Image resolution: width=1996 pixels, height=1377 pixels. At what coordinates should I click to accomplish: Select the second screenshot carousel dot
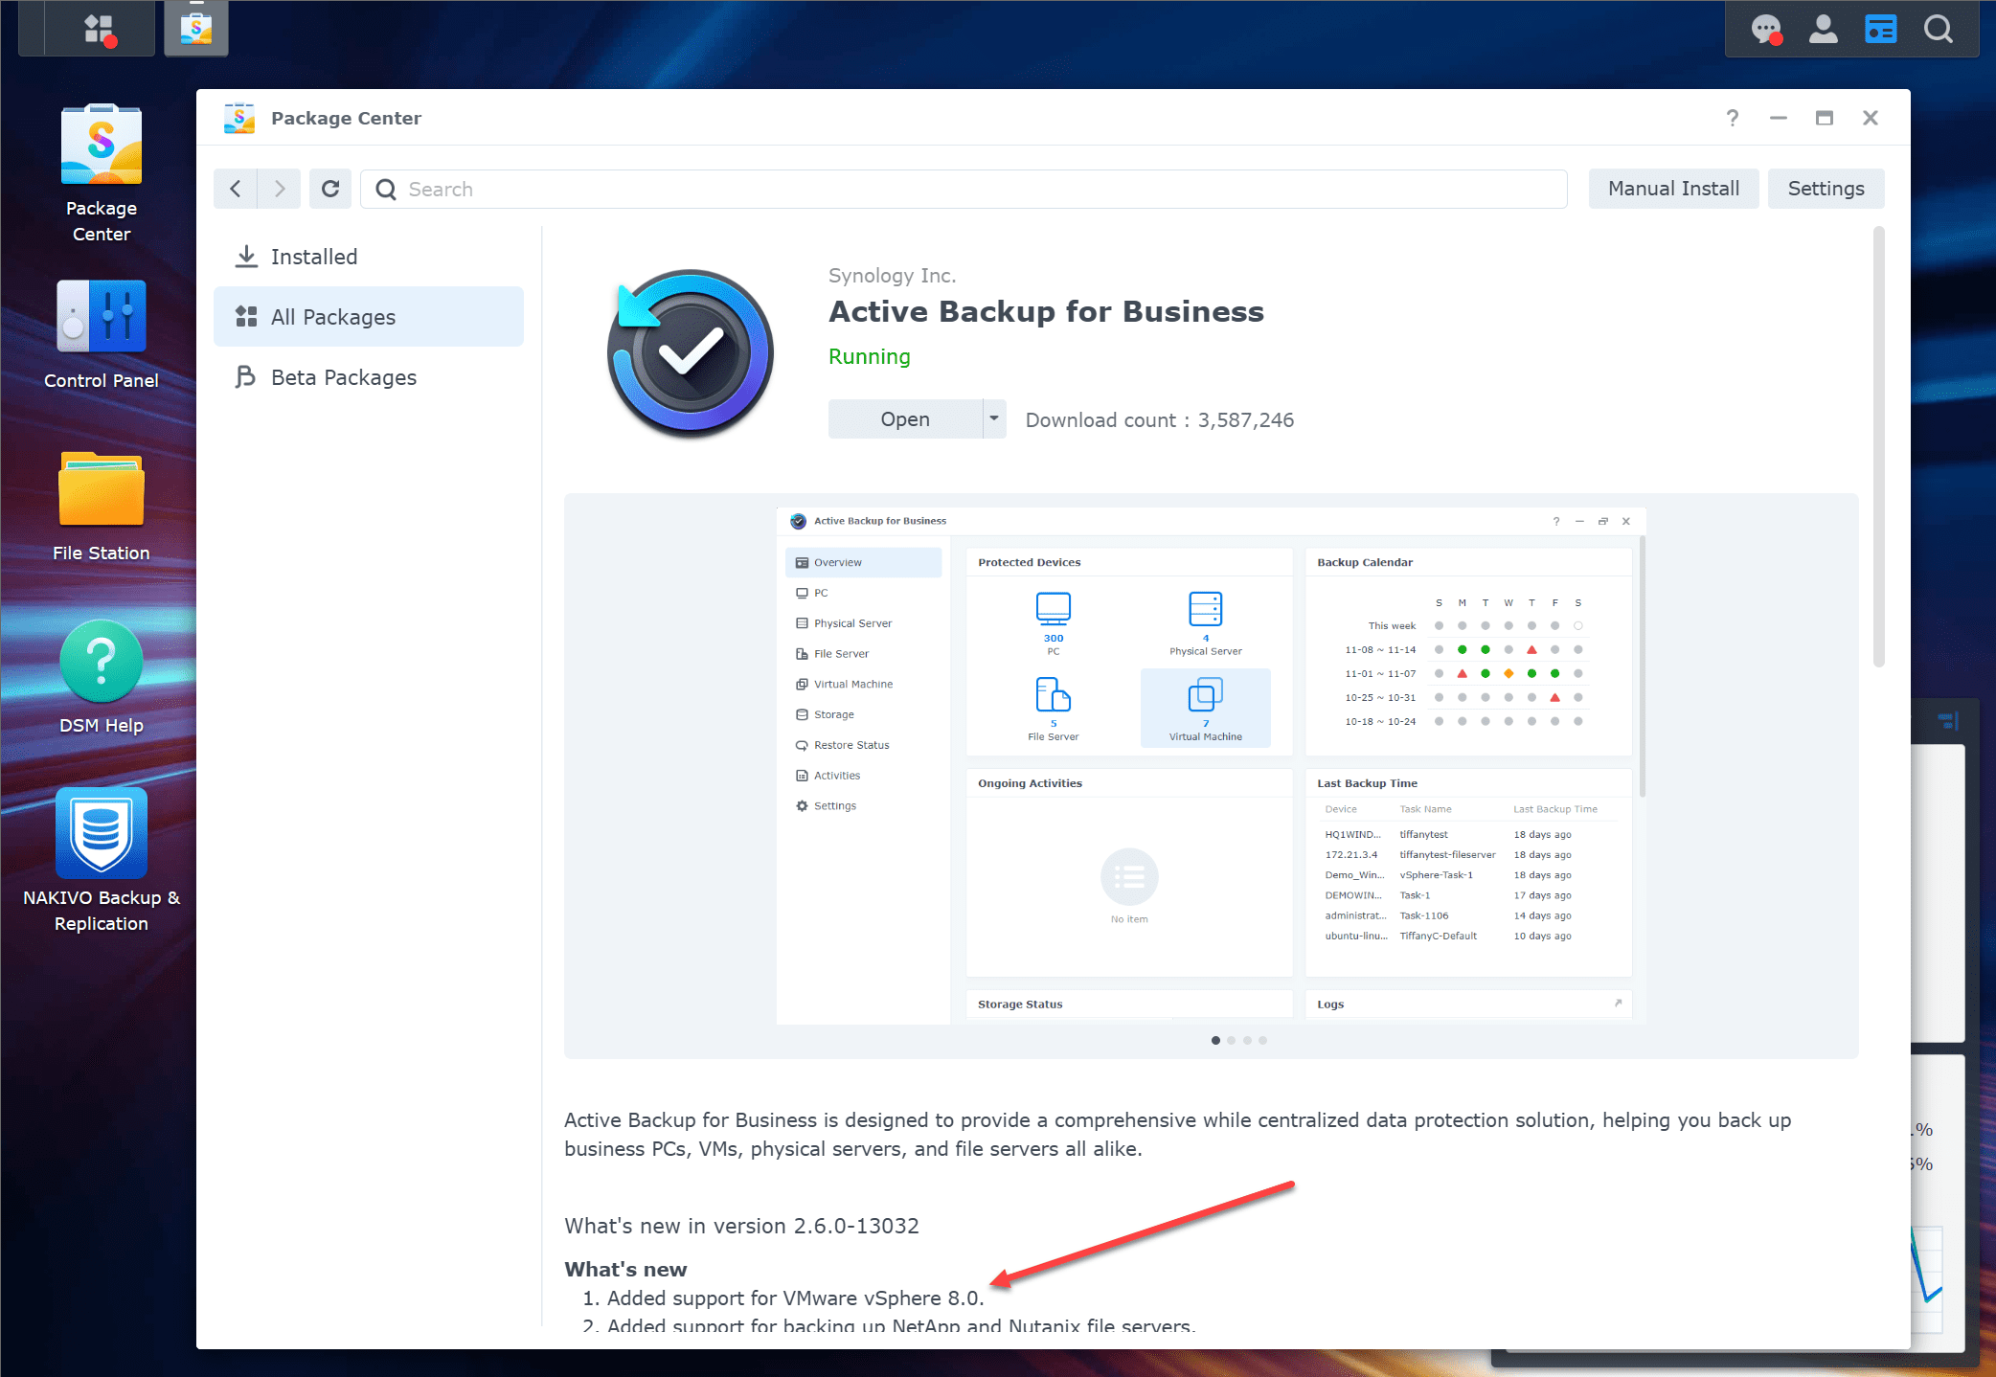click(1232, 1040)
